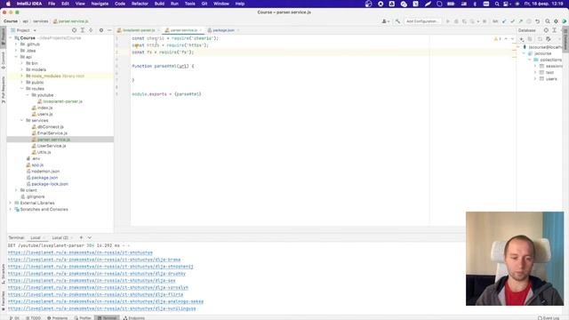
Task: Switch to loveplanet-parser.js editor tab
Action: (x=139, y=30)
